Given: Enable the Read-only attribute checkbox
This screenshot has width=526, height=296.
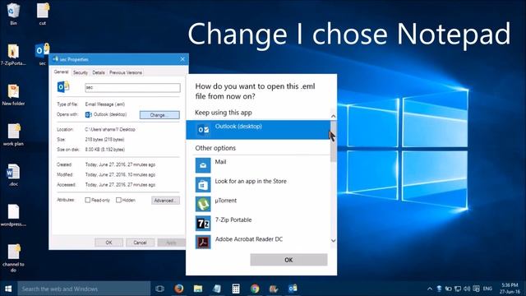Looking at the screenshot, I should point(88,200).
